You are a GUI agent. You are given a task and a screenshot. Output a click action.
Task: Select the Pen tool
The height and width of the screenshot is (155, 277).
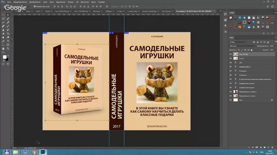point(3,41)
